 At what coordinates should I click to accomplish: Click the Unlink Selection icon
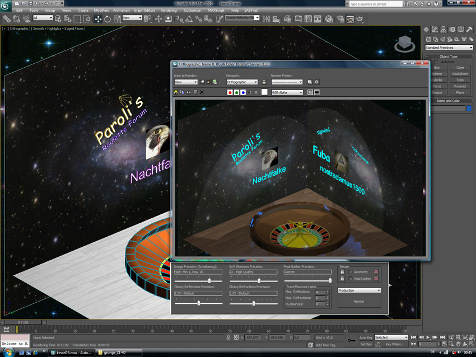tap(16, 19)
